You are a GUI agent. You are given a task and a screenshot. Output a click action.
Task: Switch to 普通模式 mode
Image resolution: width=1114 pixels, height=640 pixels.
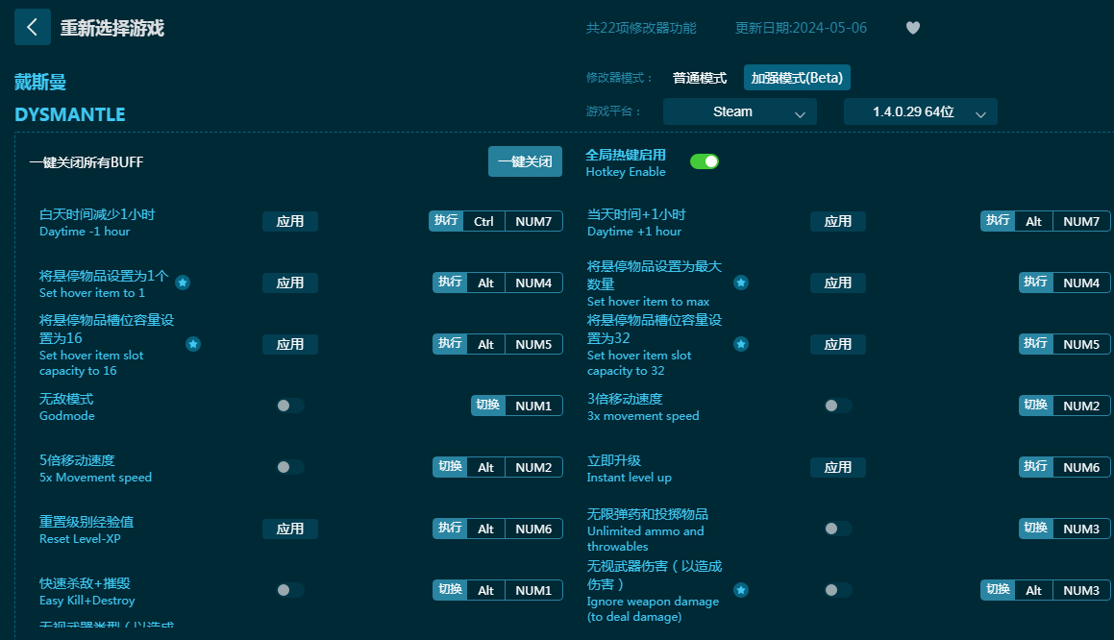click(x=700, y=78)
